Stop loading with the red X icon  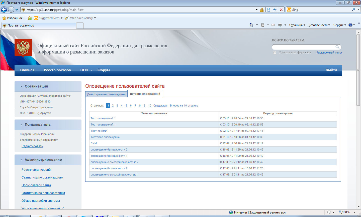(x=281, y=10)
